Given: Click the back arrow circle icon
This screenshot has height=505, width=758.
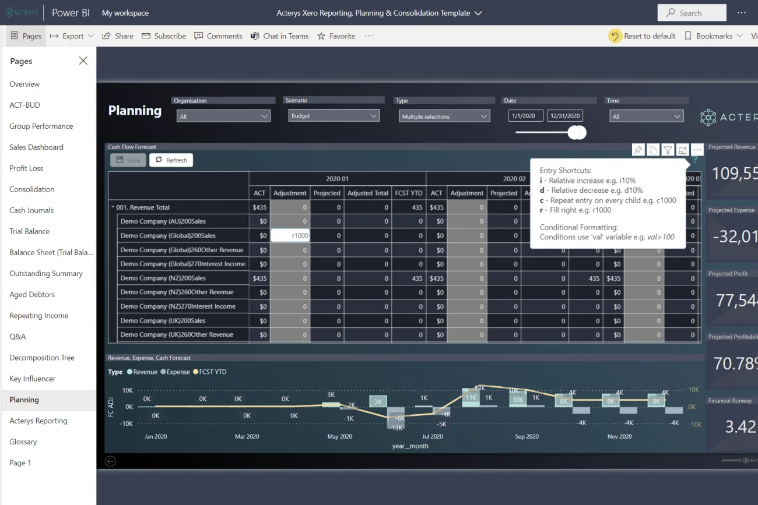Looking at the screenshot, I should pyautogui.click(x=110, y=461).
